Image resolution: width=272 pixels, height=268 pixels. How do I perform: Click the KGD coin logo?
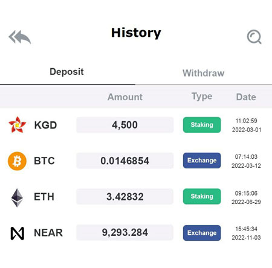pos(17,125)
